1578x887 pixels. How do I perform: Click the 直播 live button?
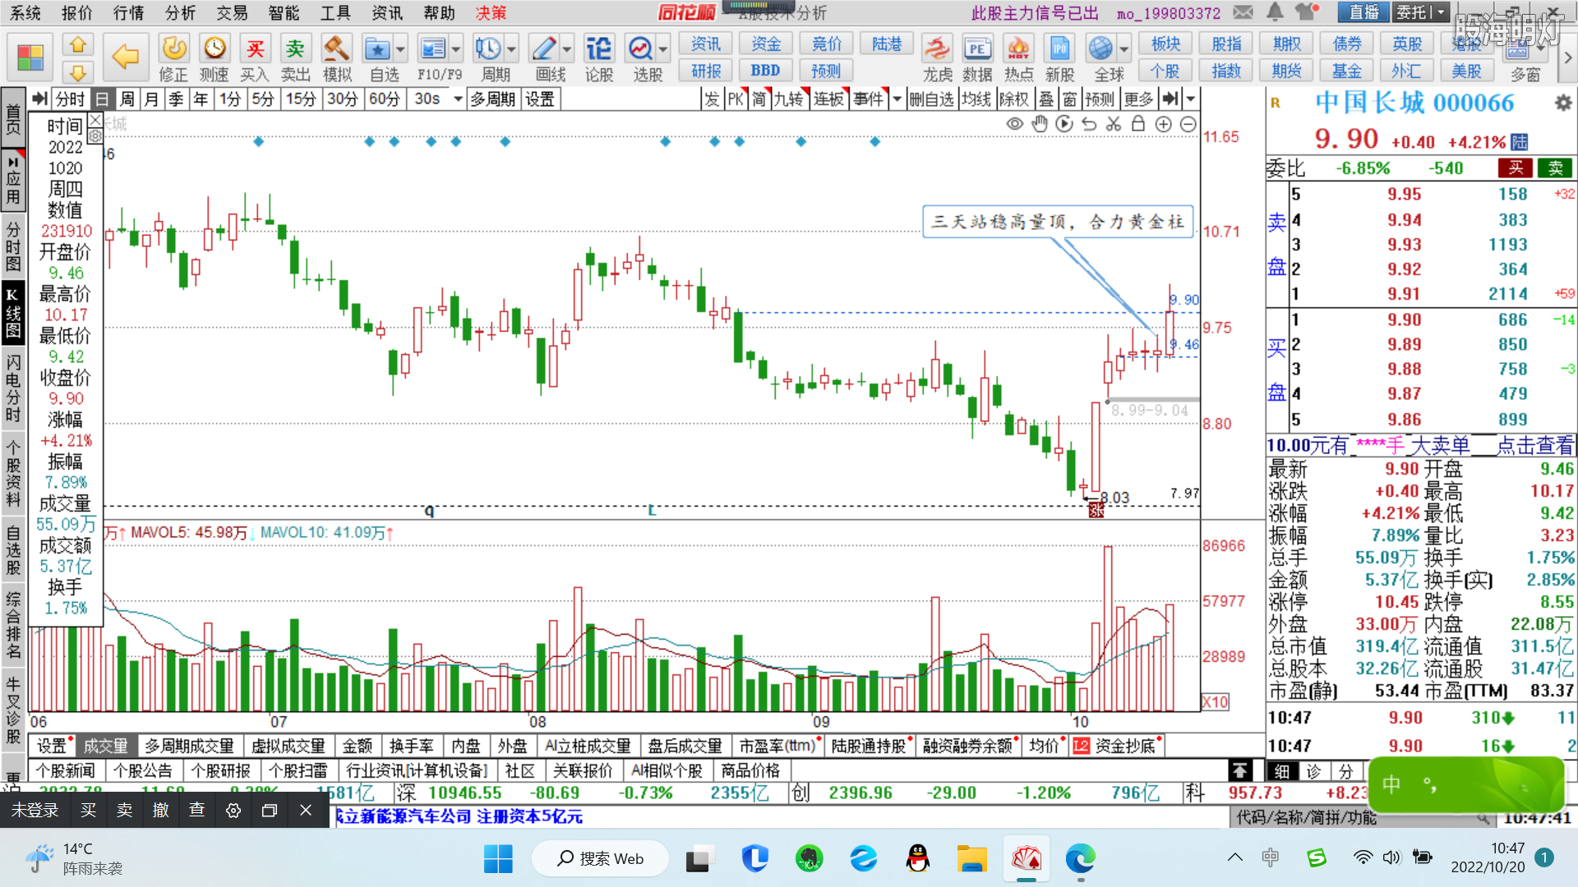click(1363, 12)
